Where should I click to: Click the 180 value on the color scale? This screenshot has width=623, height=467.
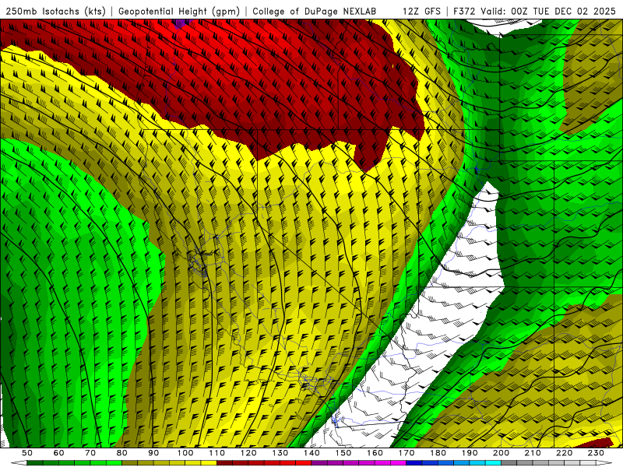click(438, 453)
